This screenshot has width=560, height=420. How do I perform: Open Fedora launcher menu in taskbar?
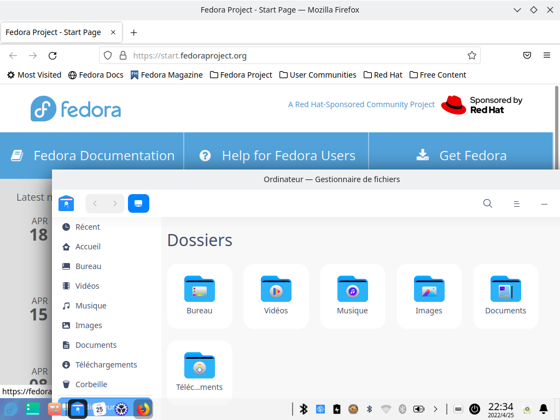click(10, 409)
